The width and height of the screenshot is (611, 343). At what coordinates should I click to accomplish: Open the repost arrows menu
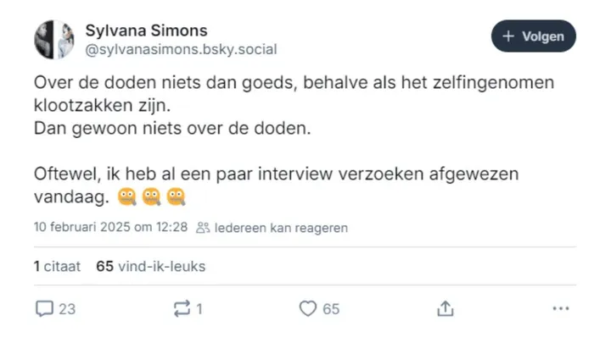180,309
